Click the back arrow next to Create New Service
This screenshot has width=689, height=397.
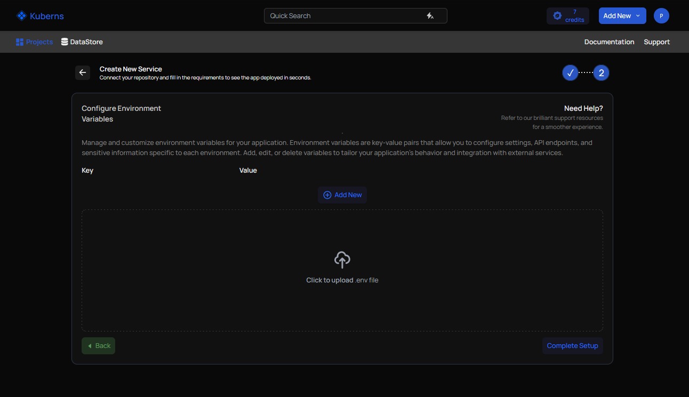tap(83, 72)
